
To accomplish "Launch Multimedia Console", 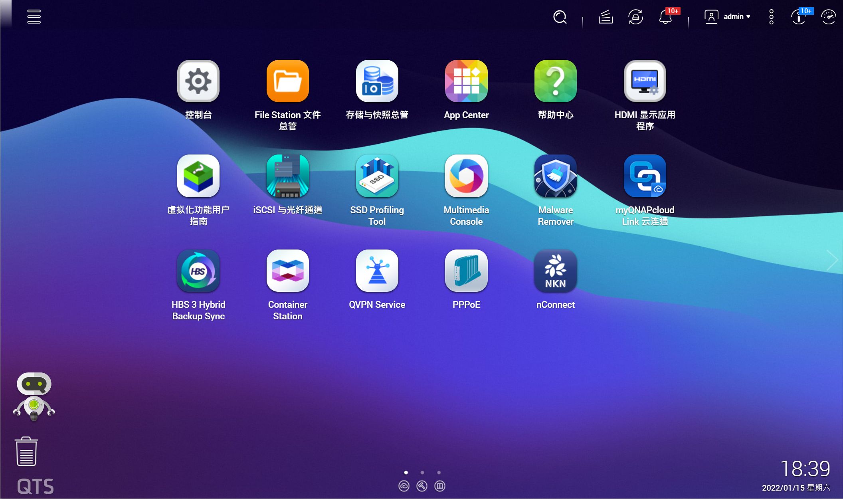I will [x=466, y=176].
